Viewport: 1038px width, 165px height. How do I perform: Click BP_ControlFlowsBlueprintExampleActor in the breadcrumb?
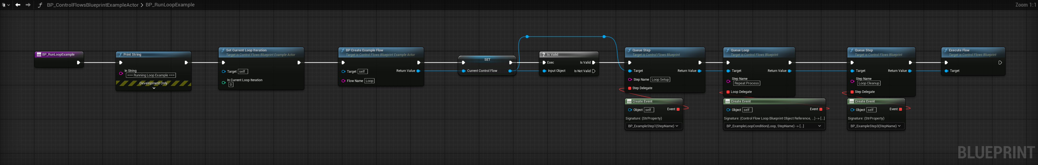(x=92, y=5)
